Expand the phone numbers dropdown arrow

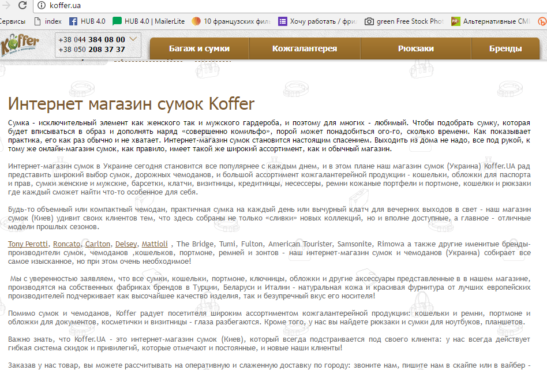(133, 39)
